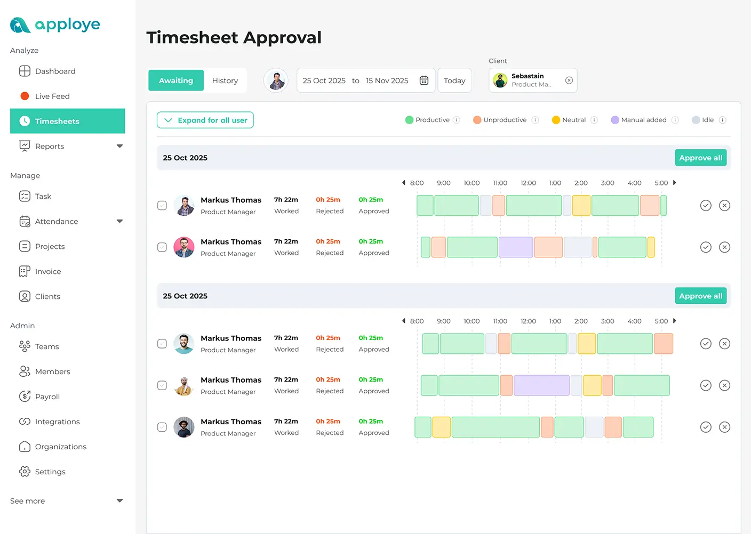Open the Integrations page
751x534 pixels.
click(x=57, y=422)
